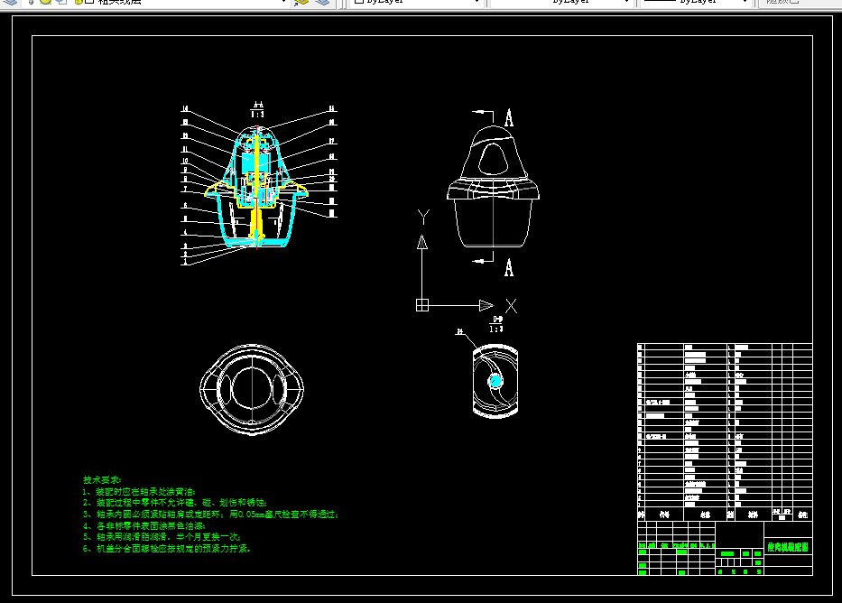842x603 pixels.
Task: Click the Layer Properties Manager icon
Action: tap(10, 2)
